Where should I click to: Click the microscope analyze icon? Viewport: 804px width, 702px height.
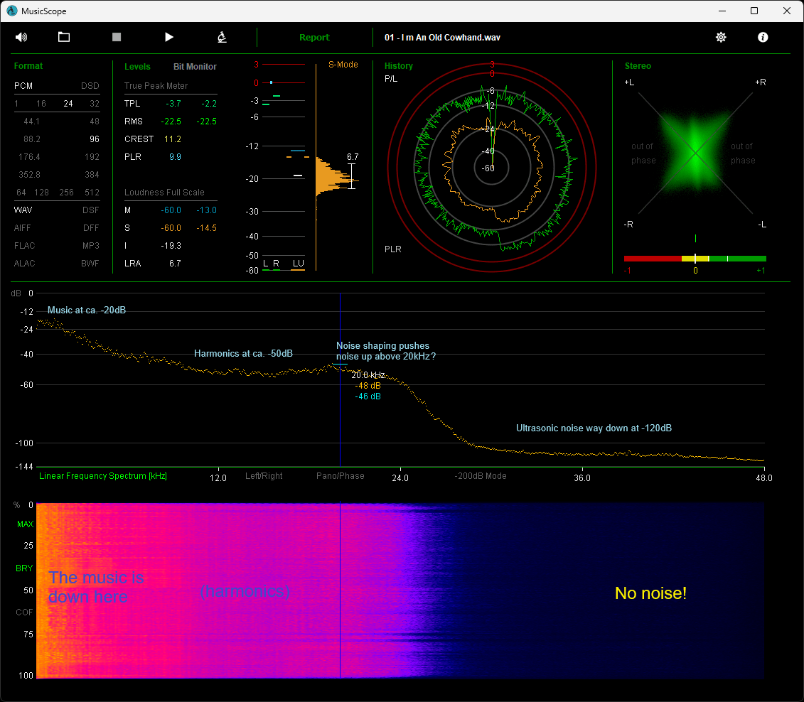222,37
